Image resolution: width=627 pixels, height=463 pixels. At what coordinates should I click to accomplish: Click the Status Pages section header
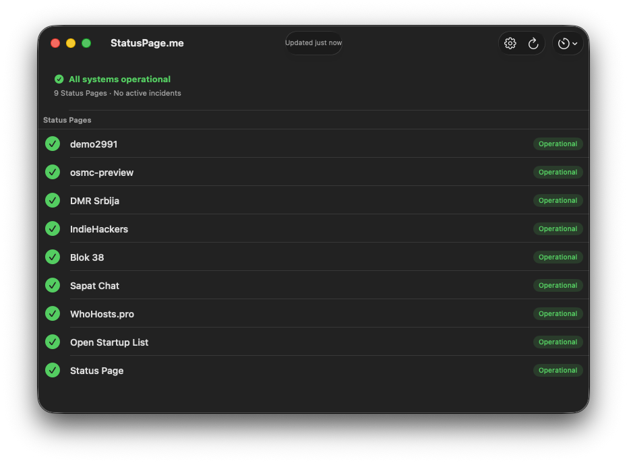[67, 120]
